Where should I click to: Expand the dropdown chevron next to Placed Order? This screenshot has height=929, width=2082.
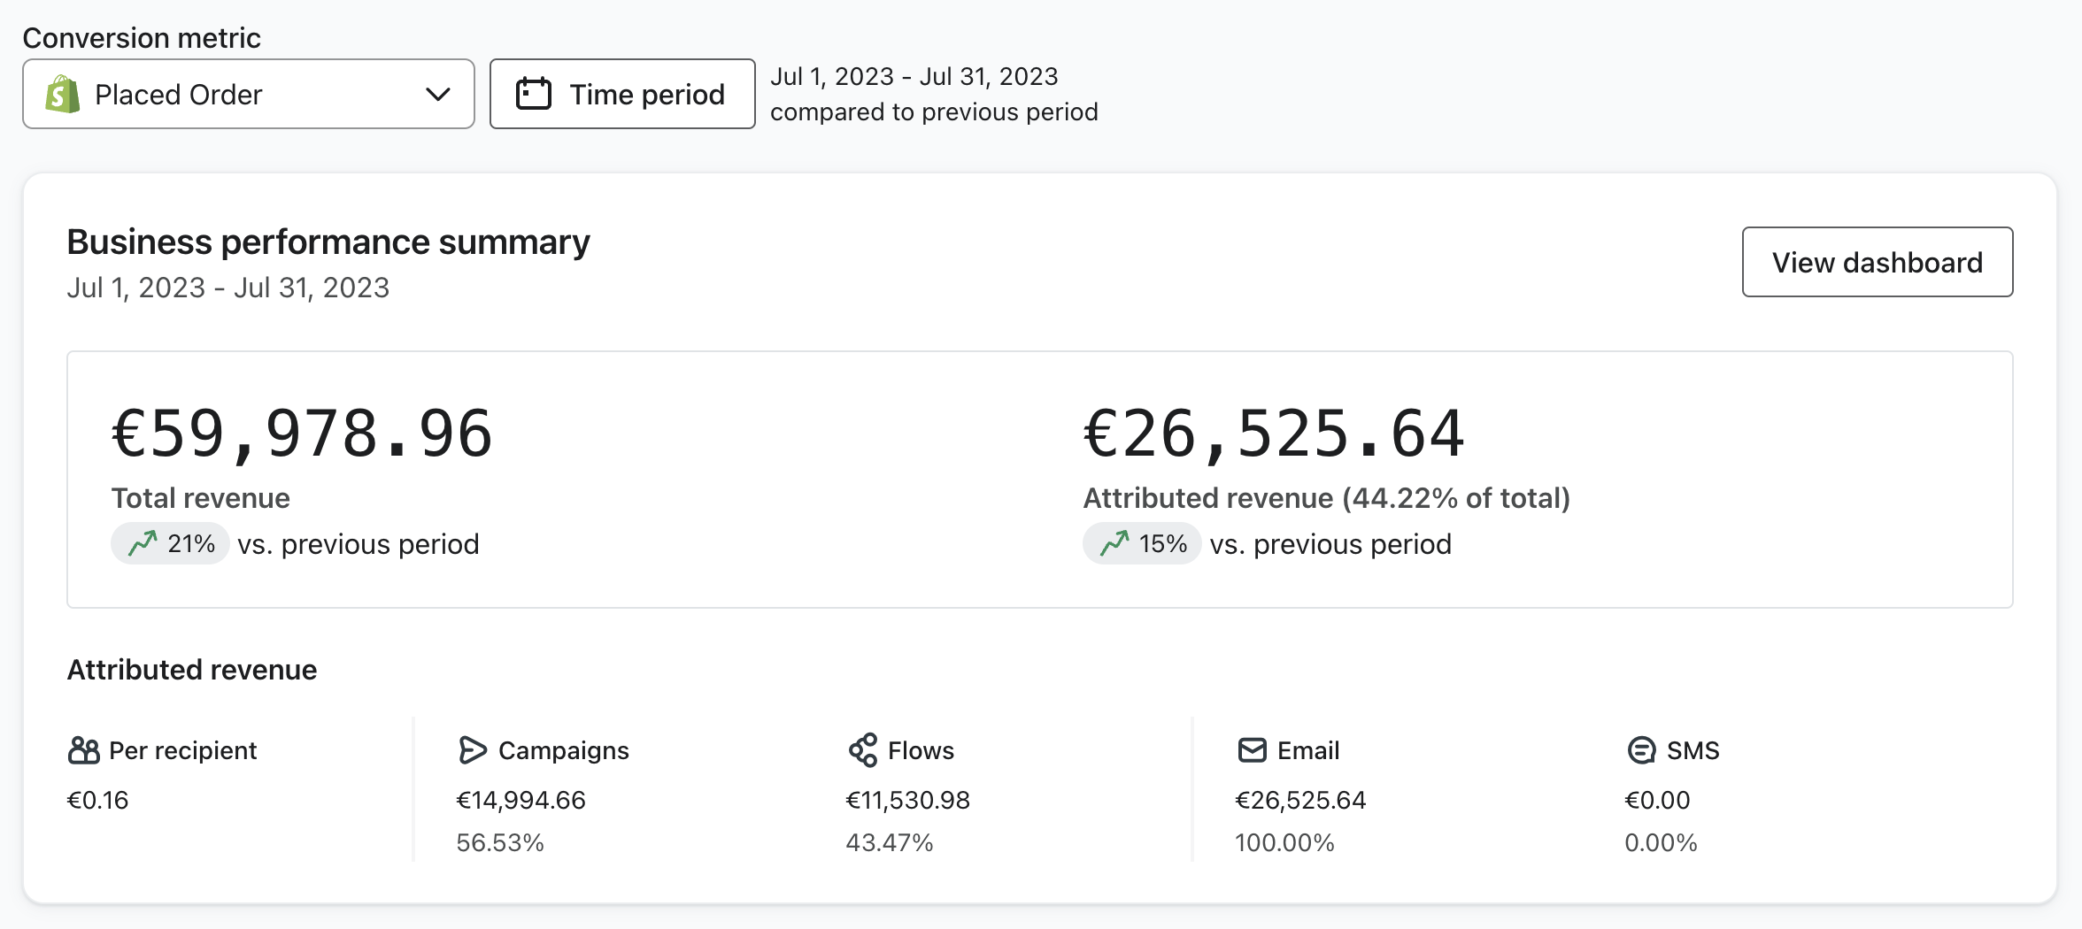click(438, 95)
